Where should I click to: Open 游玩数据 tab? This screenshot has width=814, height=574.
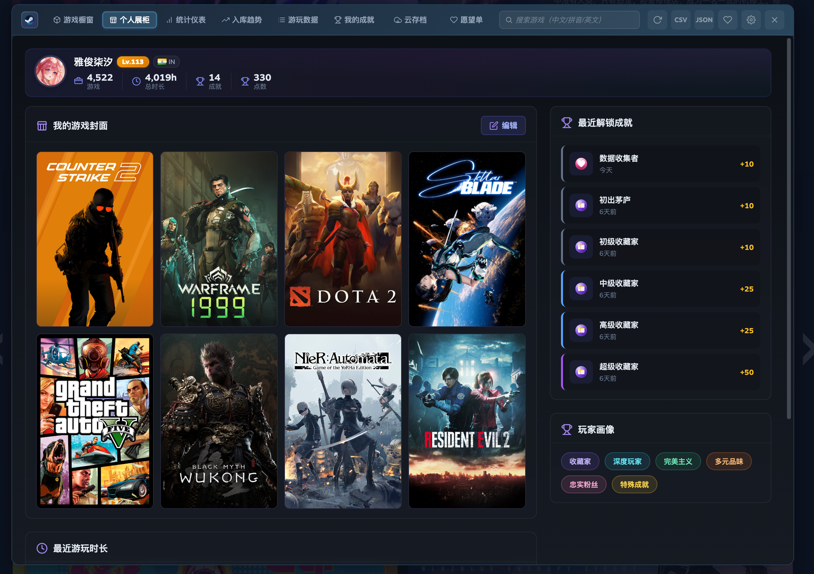click(298, 20)
